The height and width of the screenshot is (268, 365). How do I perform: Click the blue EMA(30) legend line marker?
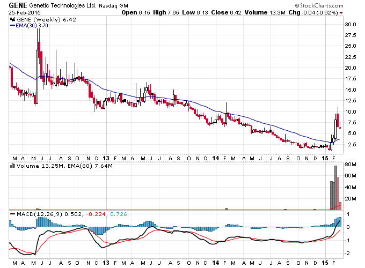click(x=12, y=25)
